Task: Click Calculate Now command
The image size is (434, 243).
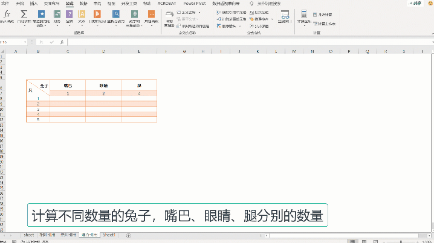Action: 323,14
